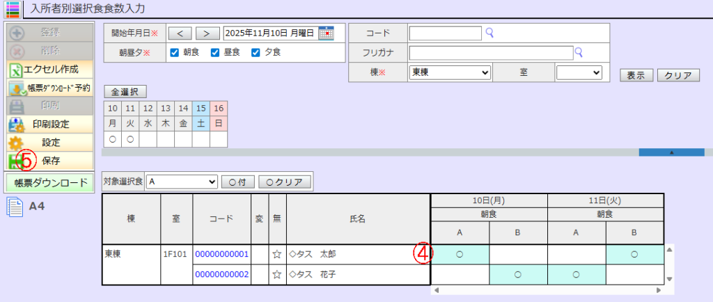The width and height of the screenshot is (713, 302).
Task: Click the 設定 gear button
Action: coord(49,142)
